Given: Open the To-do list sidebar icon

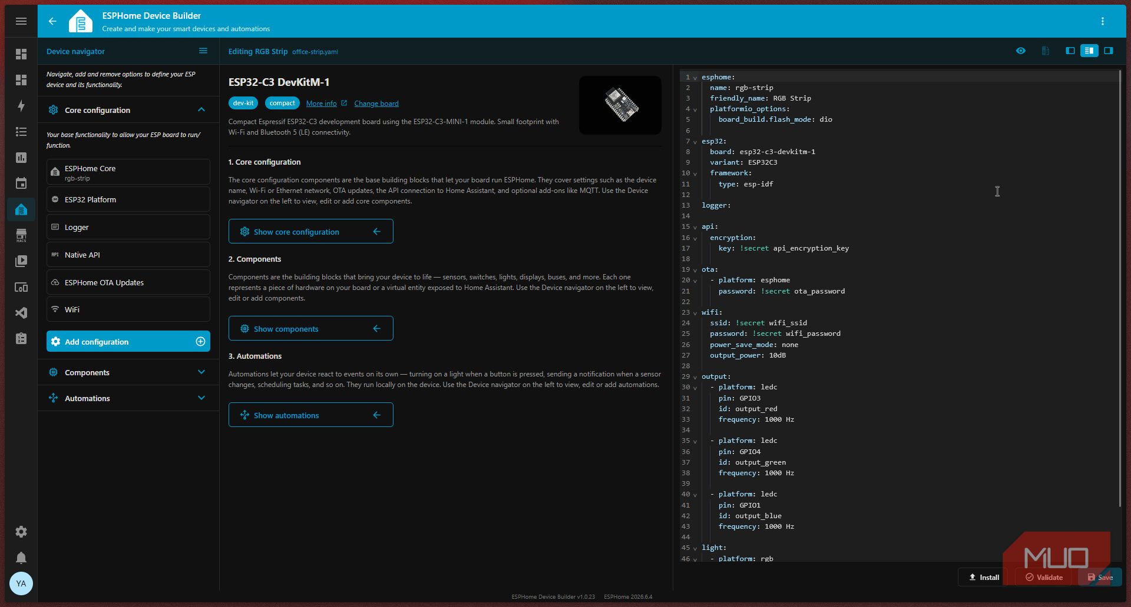Looking at the screenshot, I should tap(21, 132).
